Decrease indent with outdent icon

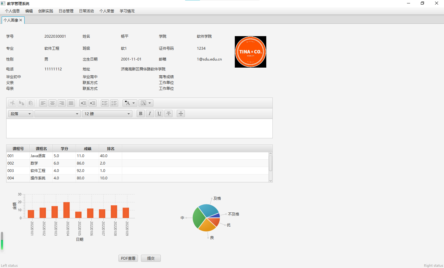[83, 103]
